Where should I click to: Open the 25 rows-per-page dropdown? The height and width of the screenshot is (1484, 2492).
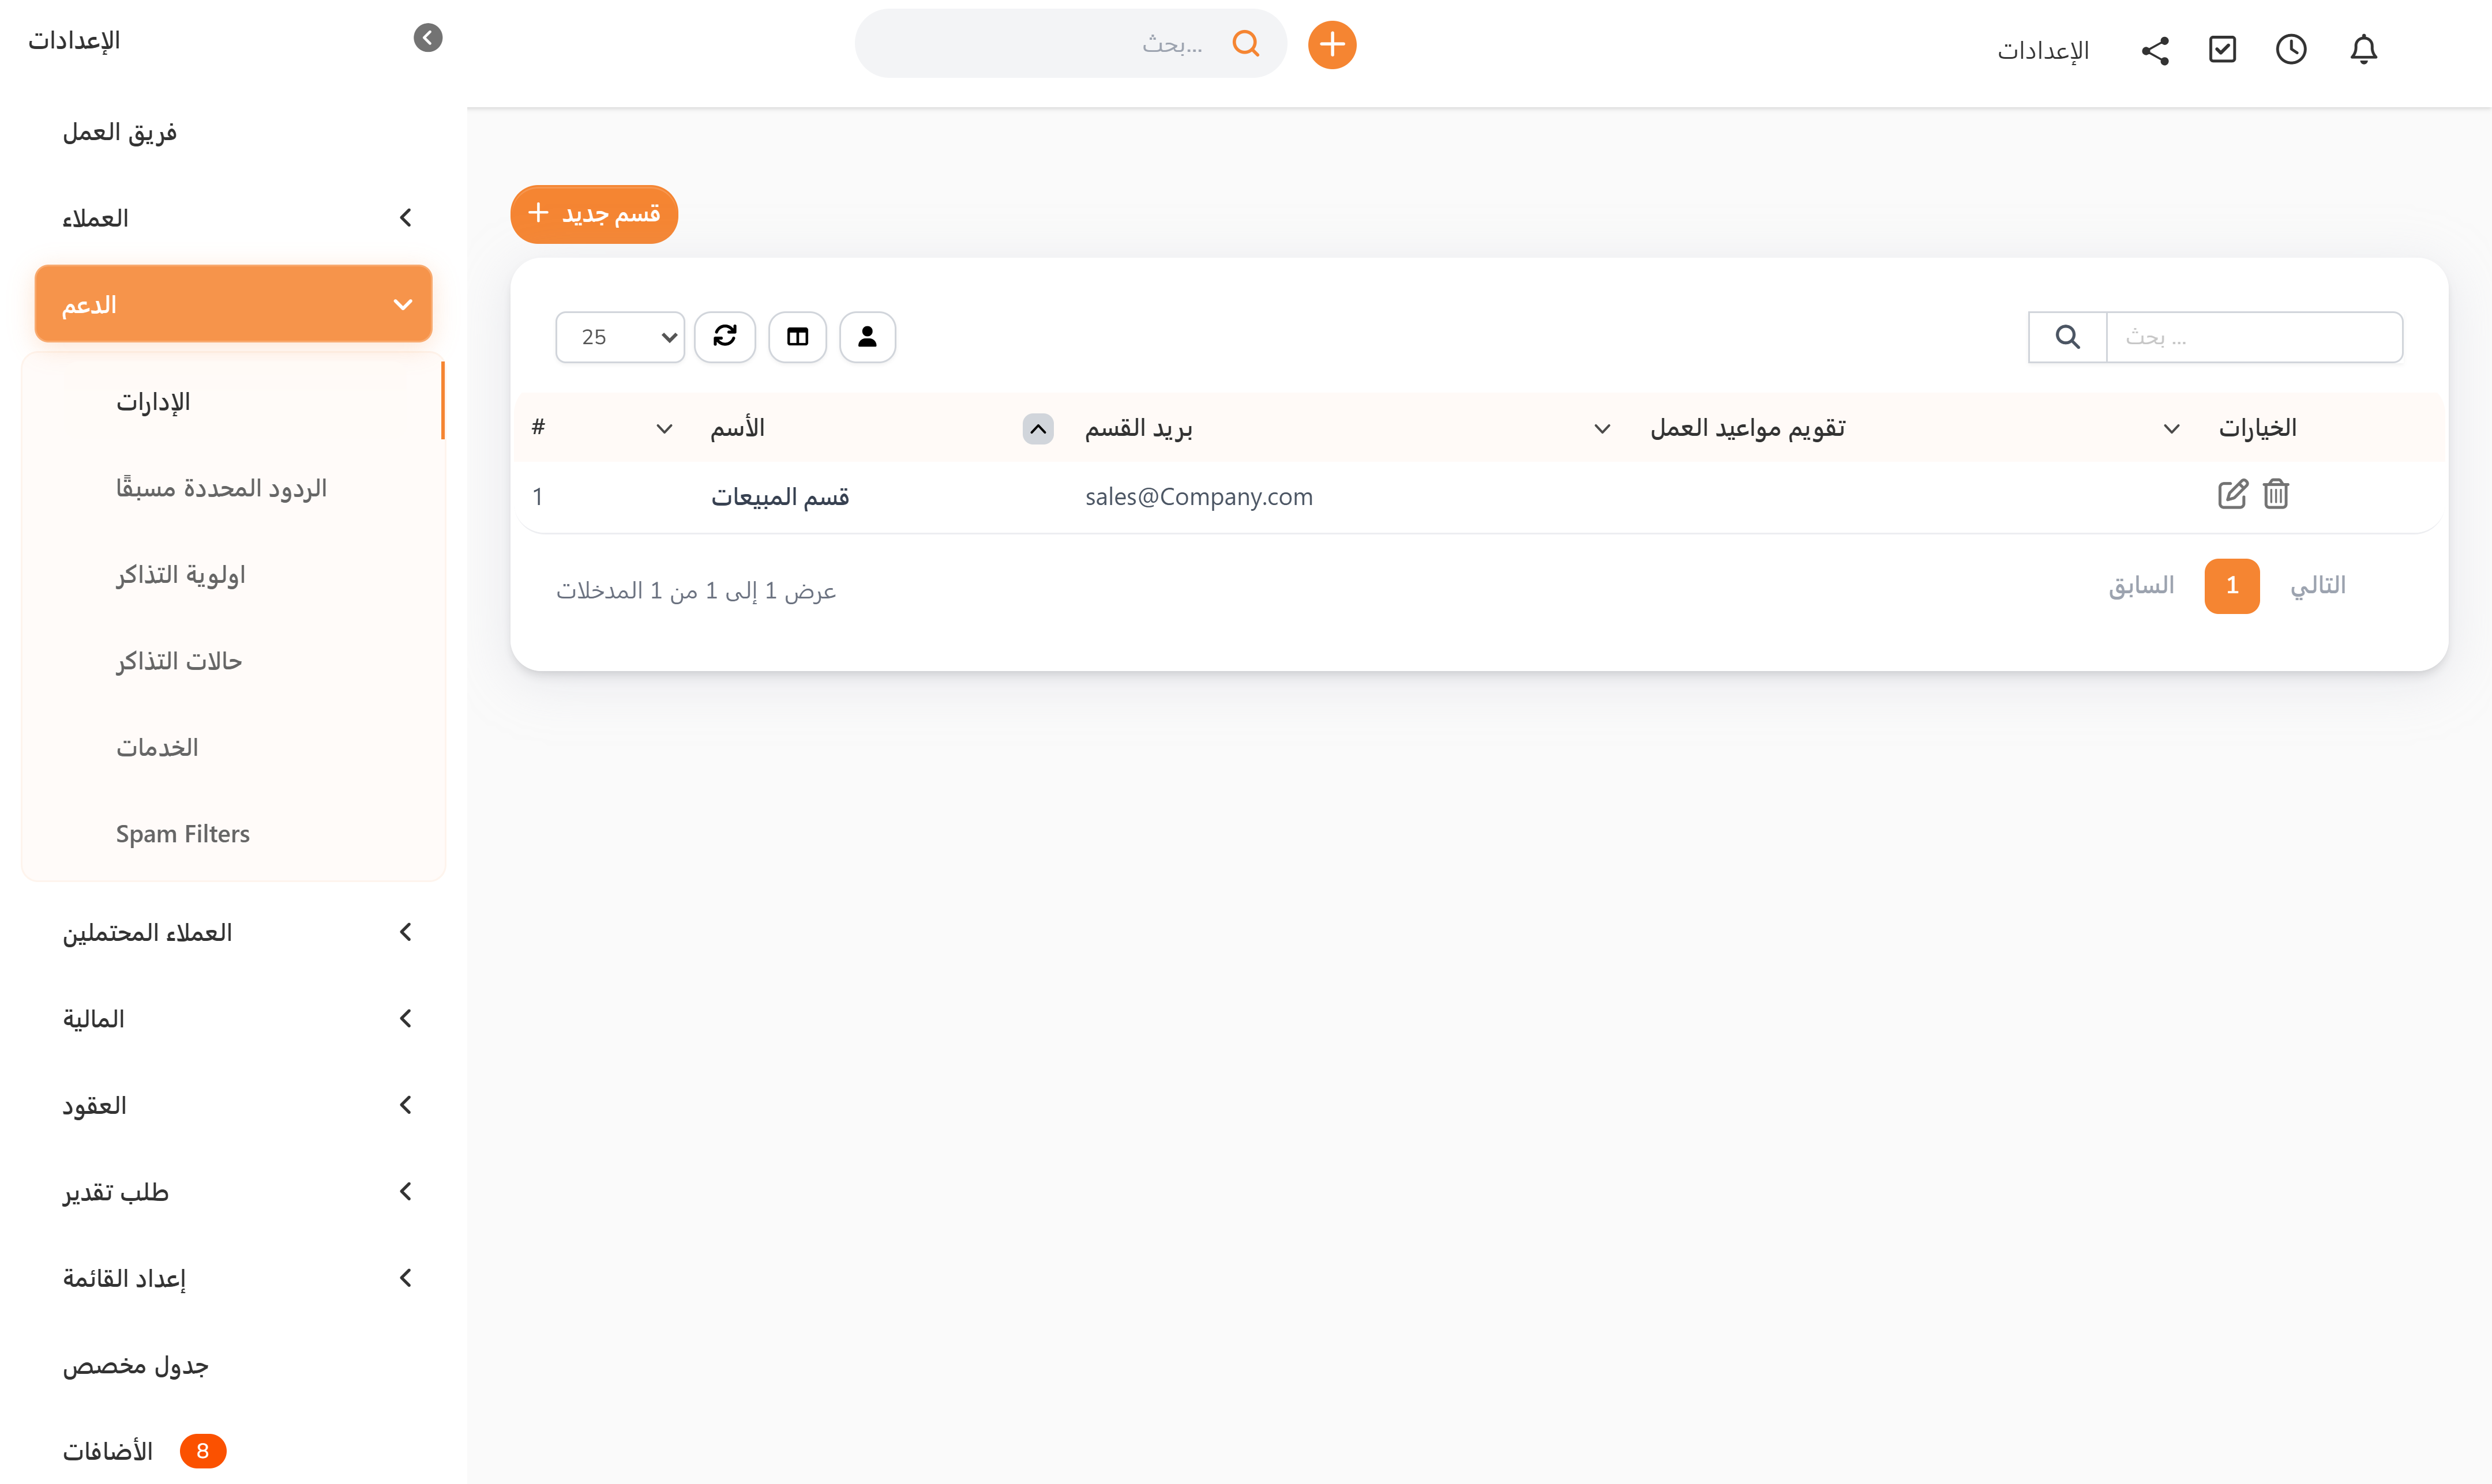tap(620, 337)
